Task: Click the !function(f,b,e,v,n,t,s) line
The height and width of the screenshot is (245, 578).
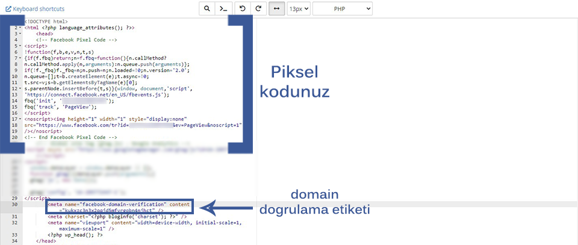Action: click(x=59, y=52)
